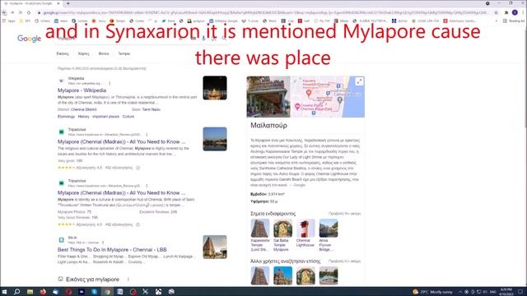
Task: Open Firefox from the taskbar
Action: pyautogui.click(x=43, y=292)
